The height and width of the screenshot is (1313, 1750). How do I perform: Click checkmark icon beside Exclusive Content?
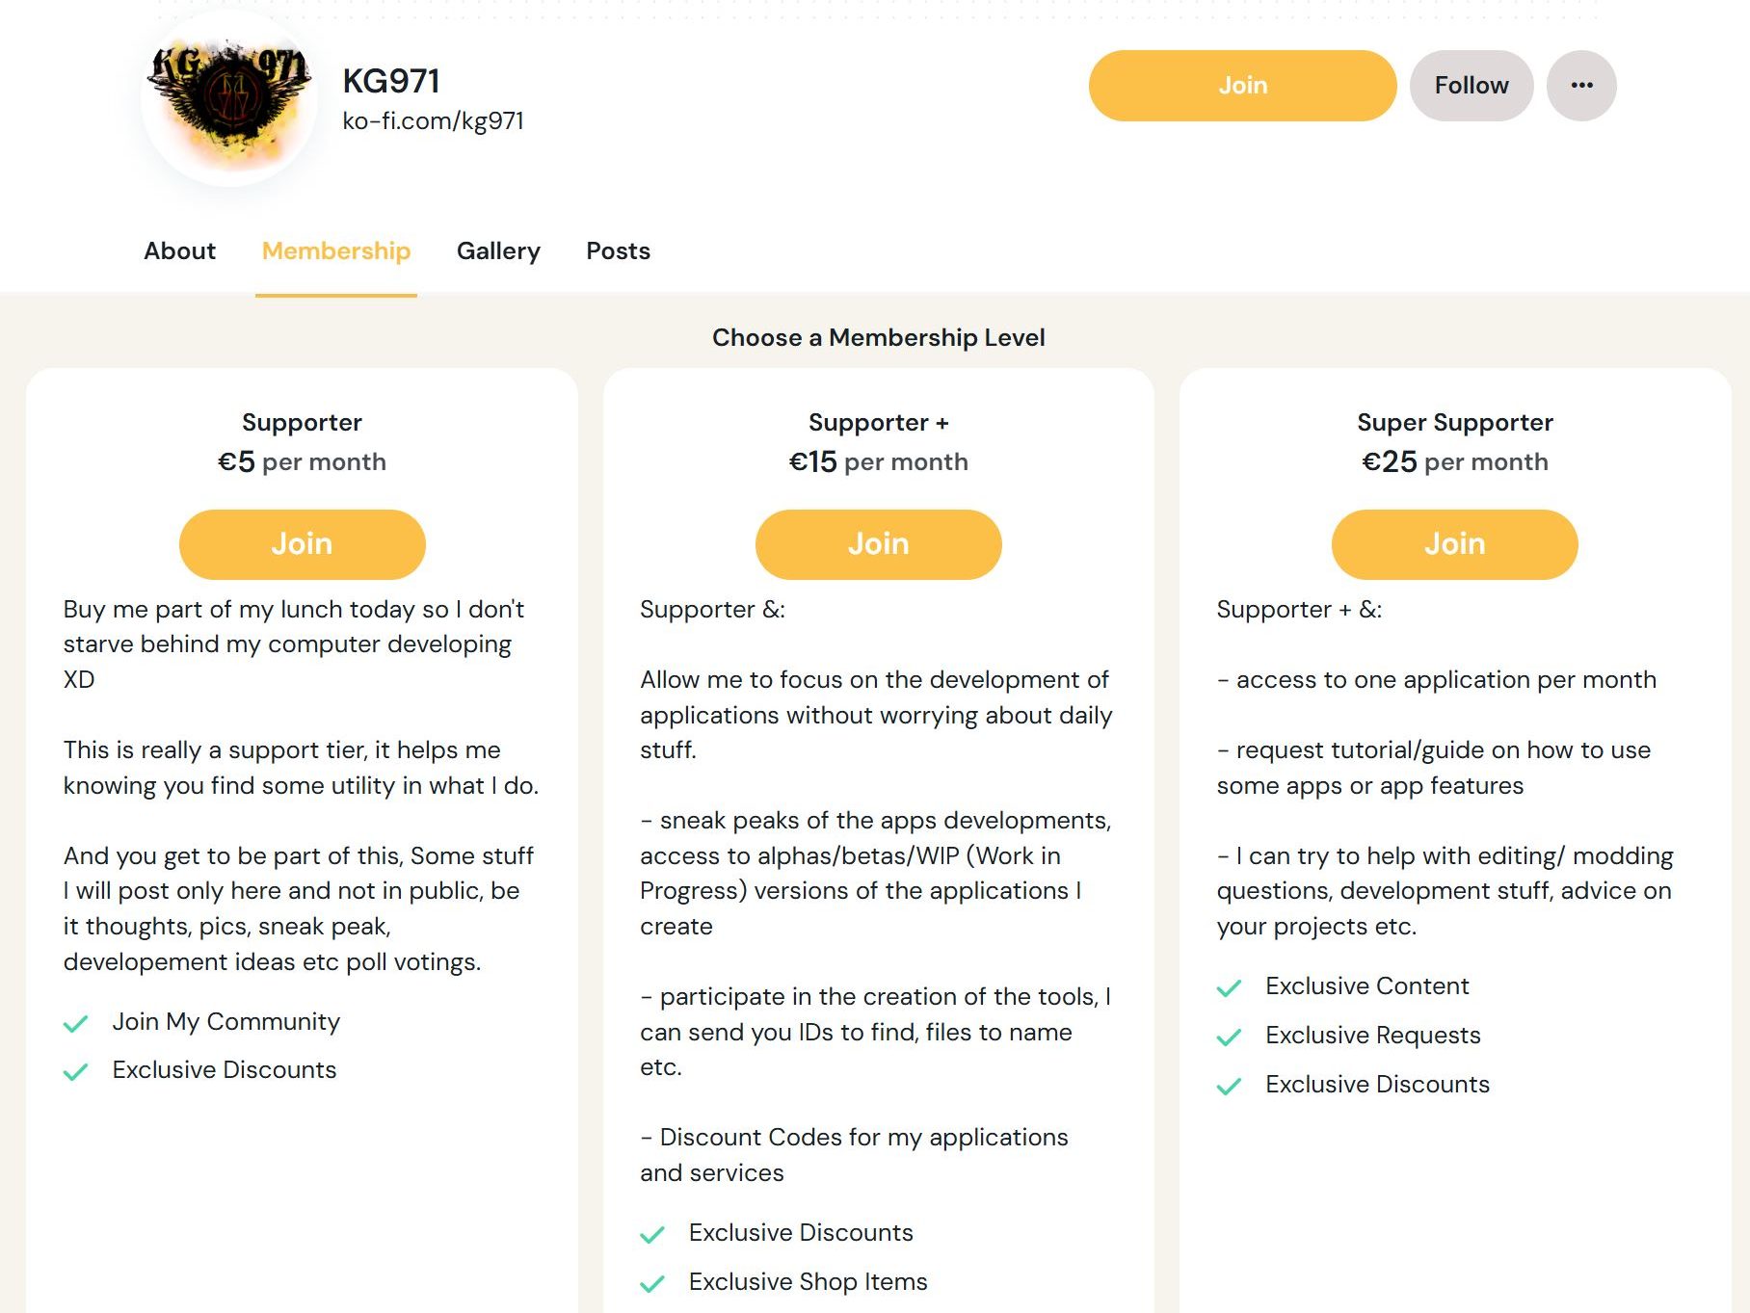click(1229, 987)
